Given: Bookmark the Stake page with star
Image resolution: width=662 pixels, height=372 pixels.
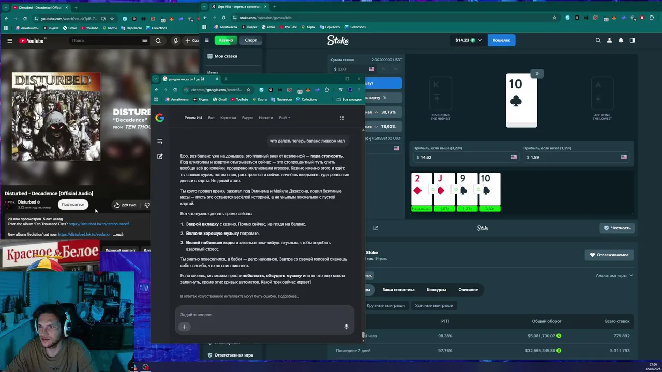Looking at the screenshot, I should 554,18.
